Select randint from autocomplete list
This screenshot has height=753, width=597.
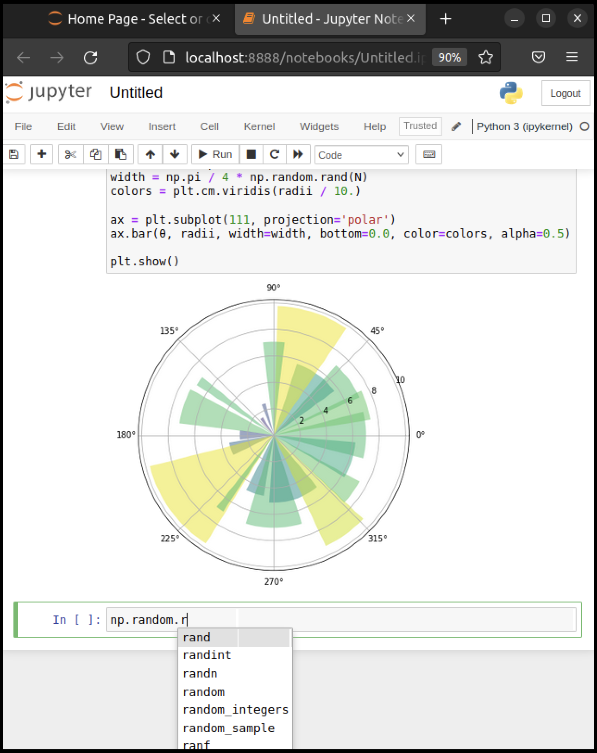pos(207,655)
